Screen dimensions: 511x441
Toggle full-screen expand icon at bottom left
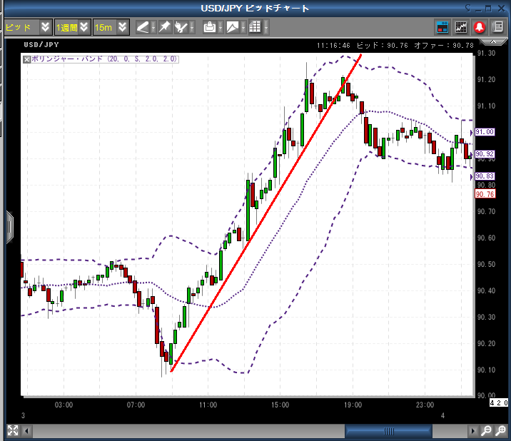point(12,430)
